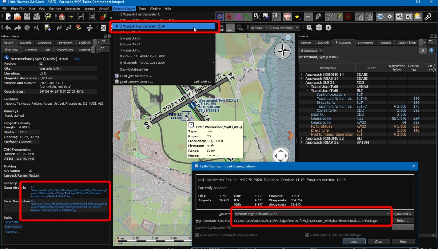This screenshot has height=249, width=438.
Task: Click the undo arrow in the toolbar
Action: [x=8, y=28]
